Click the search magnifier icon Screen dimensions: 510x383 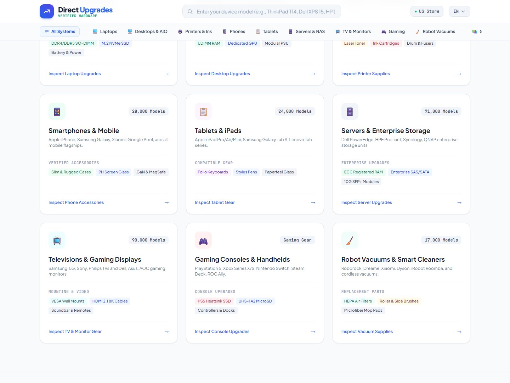coord(190,12)
